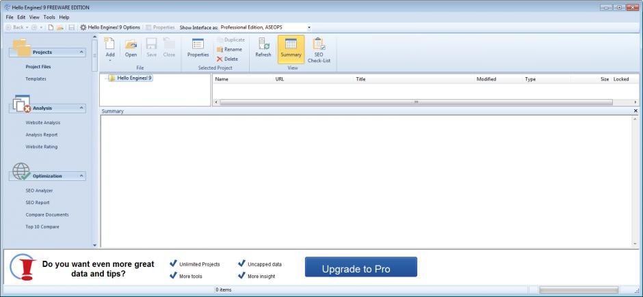Delete the selected project
Image resolution: width=643 pixels, height=297 pixels.
[x=228, y=59]
